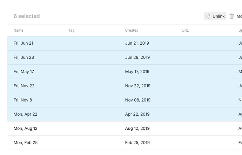Sort by the Name column header

pos(18,30)
